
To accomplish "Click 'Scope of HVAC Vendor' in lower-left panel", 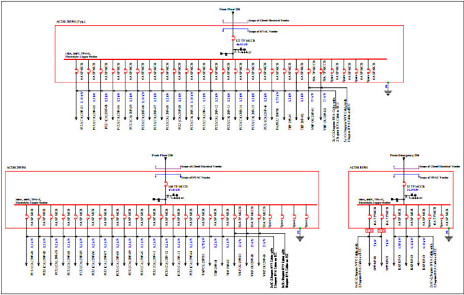I will point(196,177).
